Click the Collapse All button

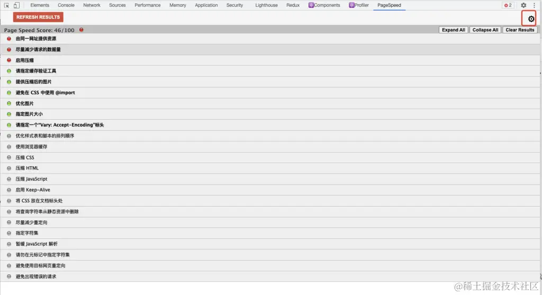[485, 30]
